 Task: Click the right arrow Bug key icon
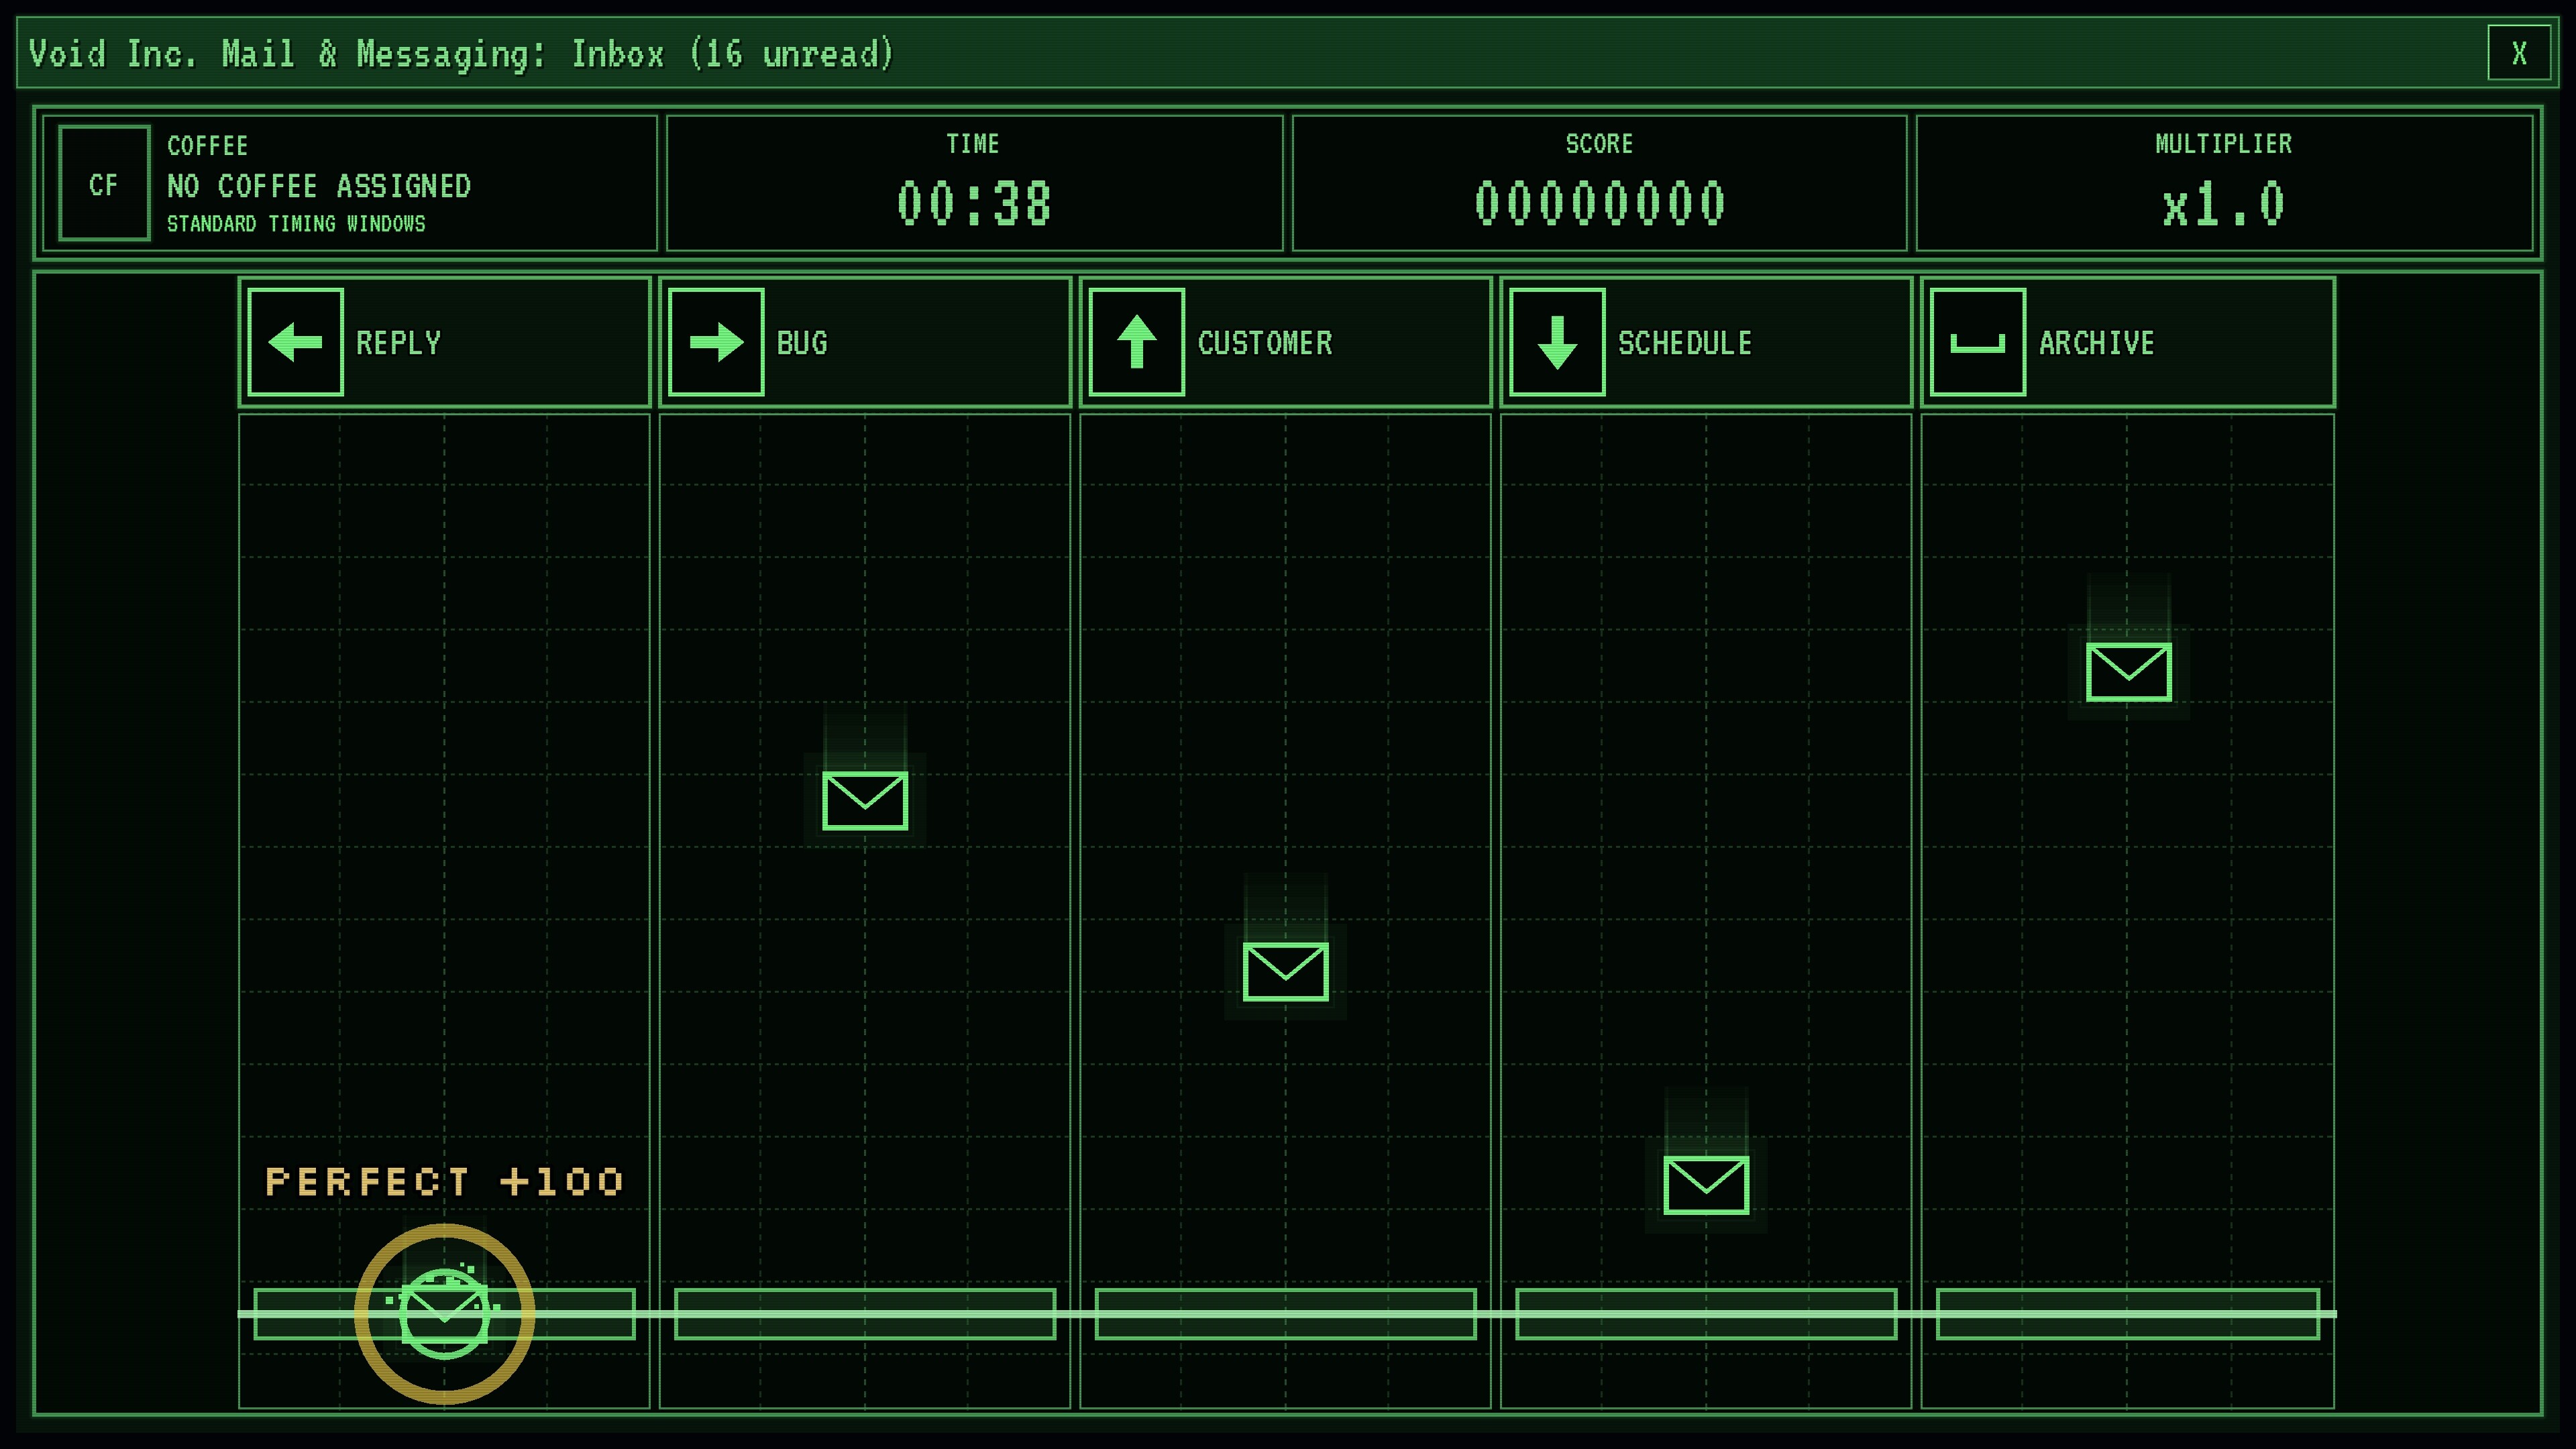716,342
